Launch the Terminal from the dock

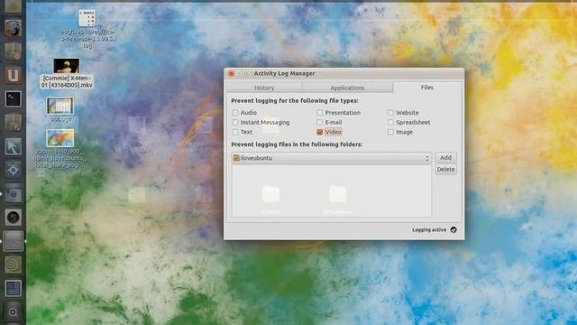[x=13, y=98]
